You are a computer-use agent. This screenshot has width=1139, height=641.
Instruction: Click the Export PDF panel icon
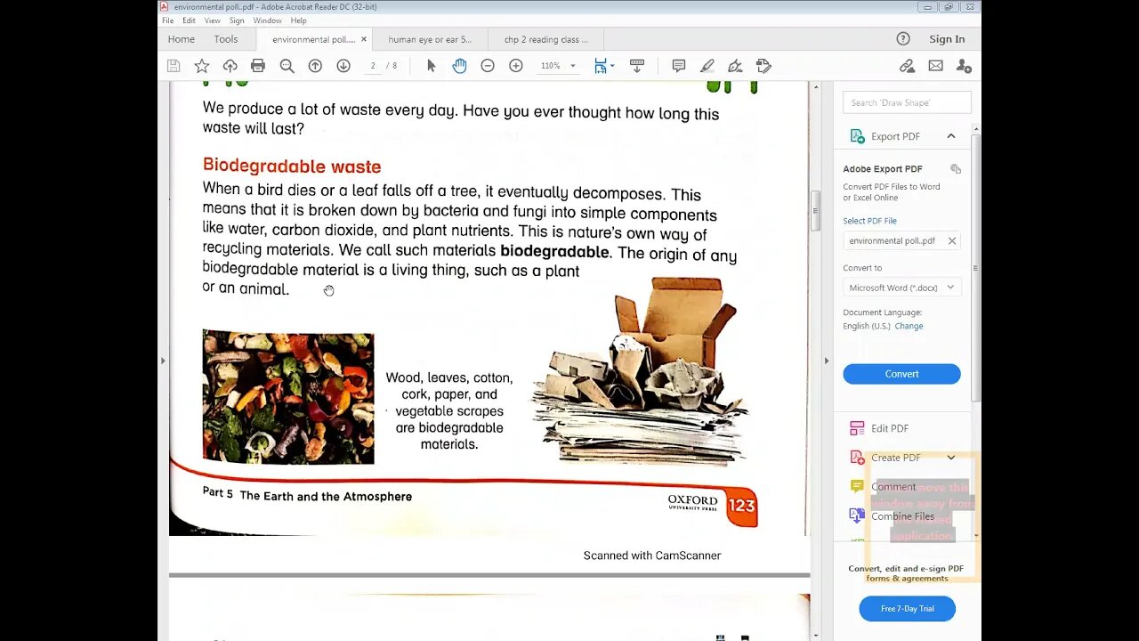[x=857, y=136]
